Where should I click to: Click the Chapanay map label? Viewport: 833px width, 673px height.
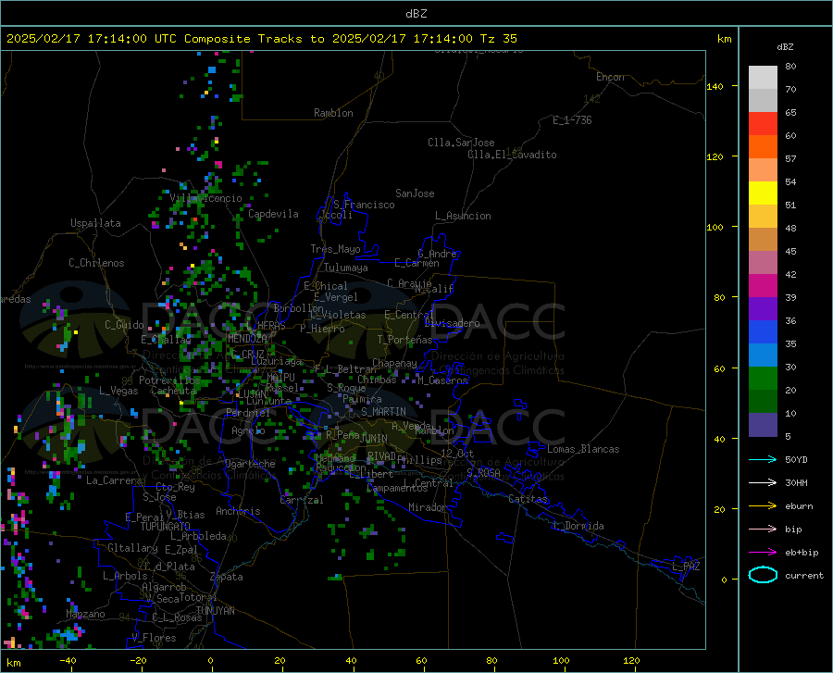tap(394, 363)
